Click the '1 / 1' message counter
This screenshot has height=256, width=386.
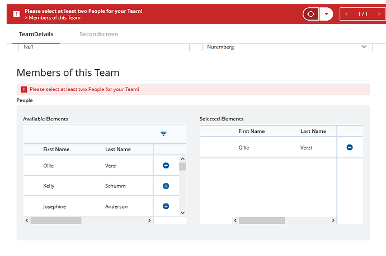coord(363,15)
